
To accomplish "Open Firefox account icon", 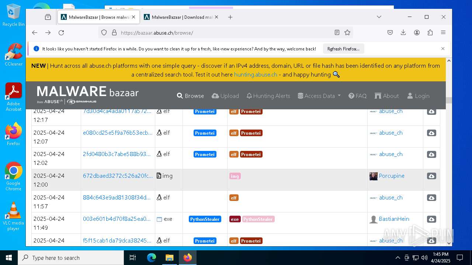I will tap(417, 32).
